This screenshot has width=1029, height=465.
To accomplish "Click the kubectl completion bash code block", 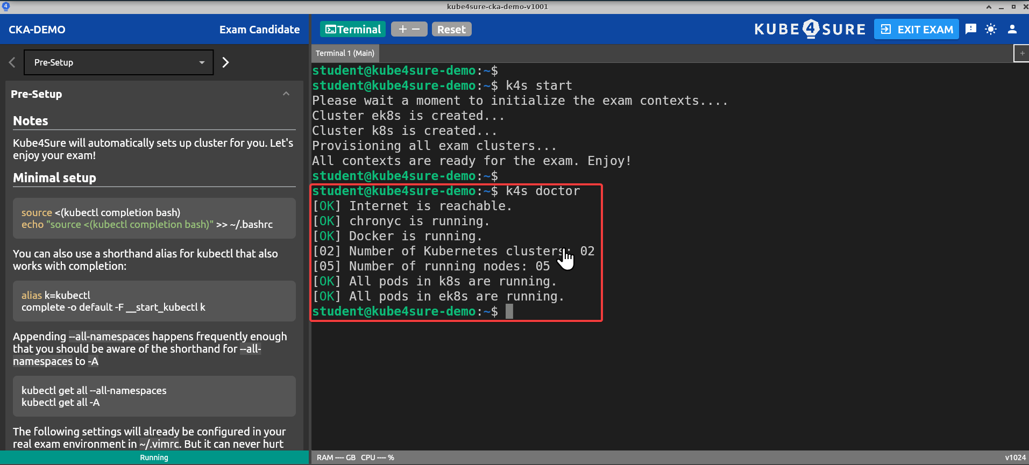I will click(154, 218).
